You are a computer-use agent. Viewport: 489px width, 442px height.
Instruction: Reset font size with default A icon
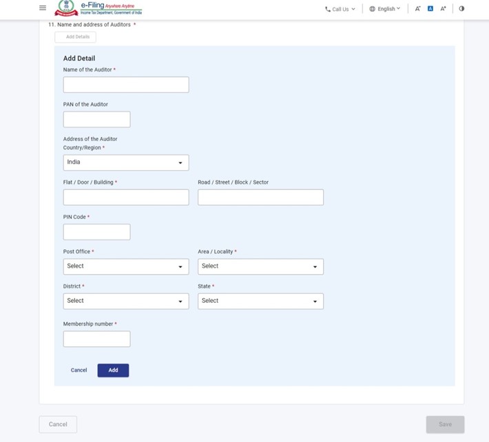[430, 9]
